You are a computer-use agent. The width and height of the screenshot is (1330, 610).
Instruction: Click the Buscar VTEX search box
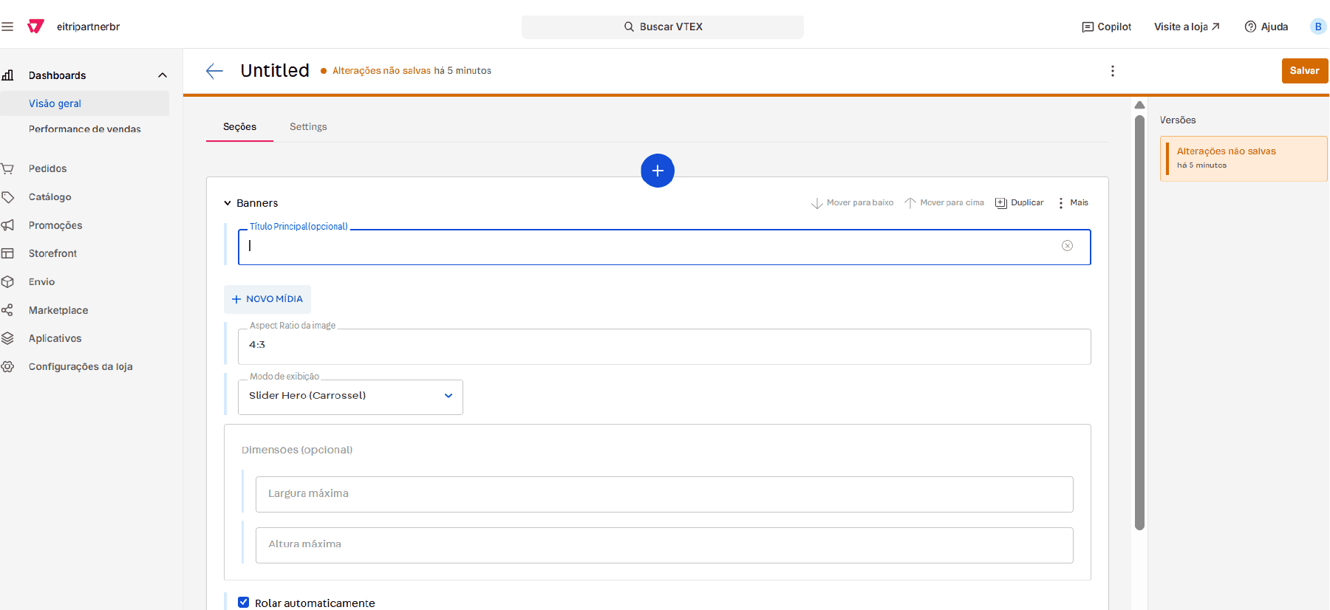tap(663, 27)
